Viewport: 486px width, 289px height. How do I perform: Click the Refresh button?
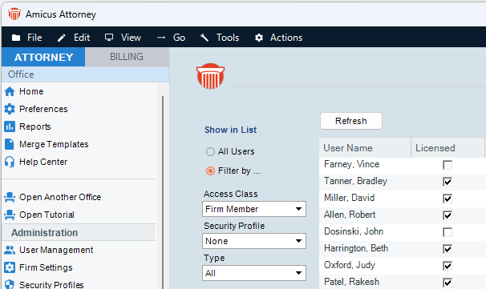pos(351,121)
